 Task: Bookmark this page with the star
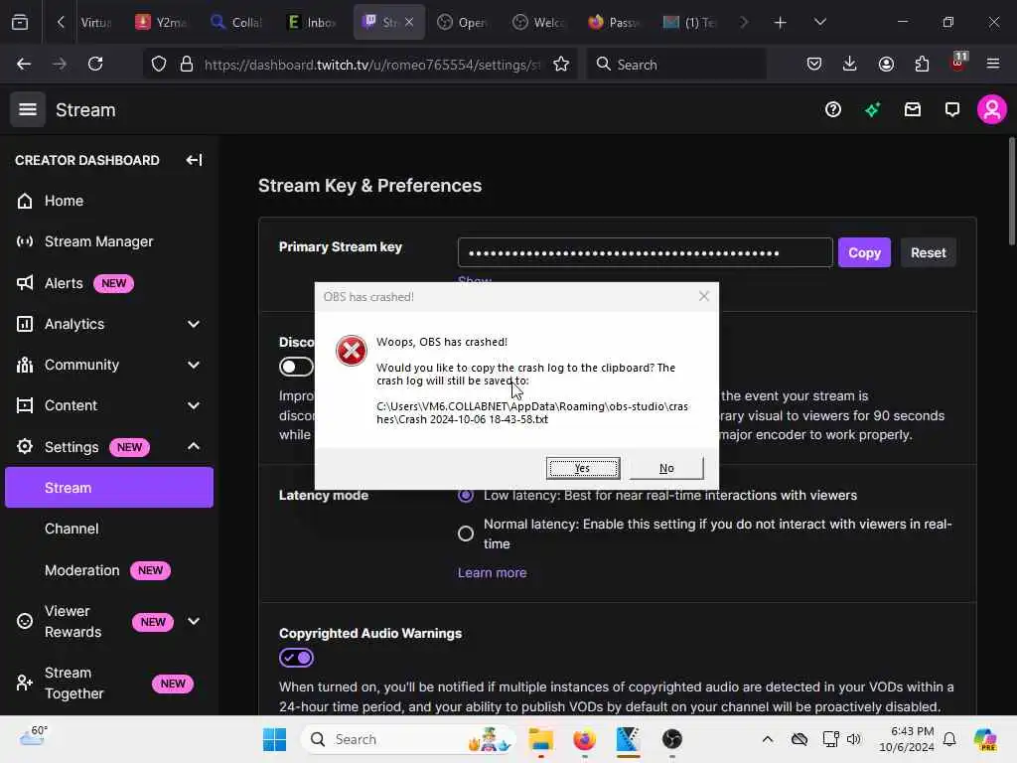click(561, 64)
